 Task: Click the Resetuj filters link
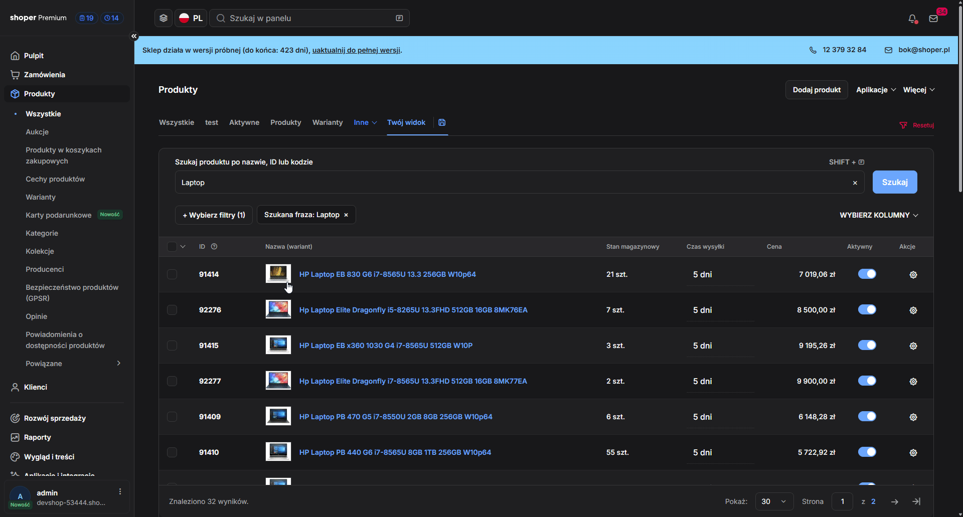(917, 125)
